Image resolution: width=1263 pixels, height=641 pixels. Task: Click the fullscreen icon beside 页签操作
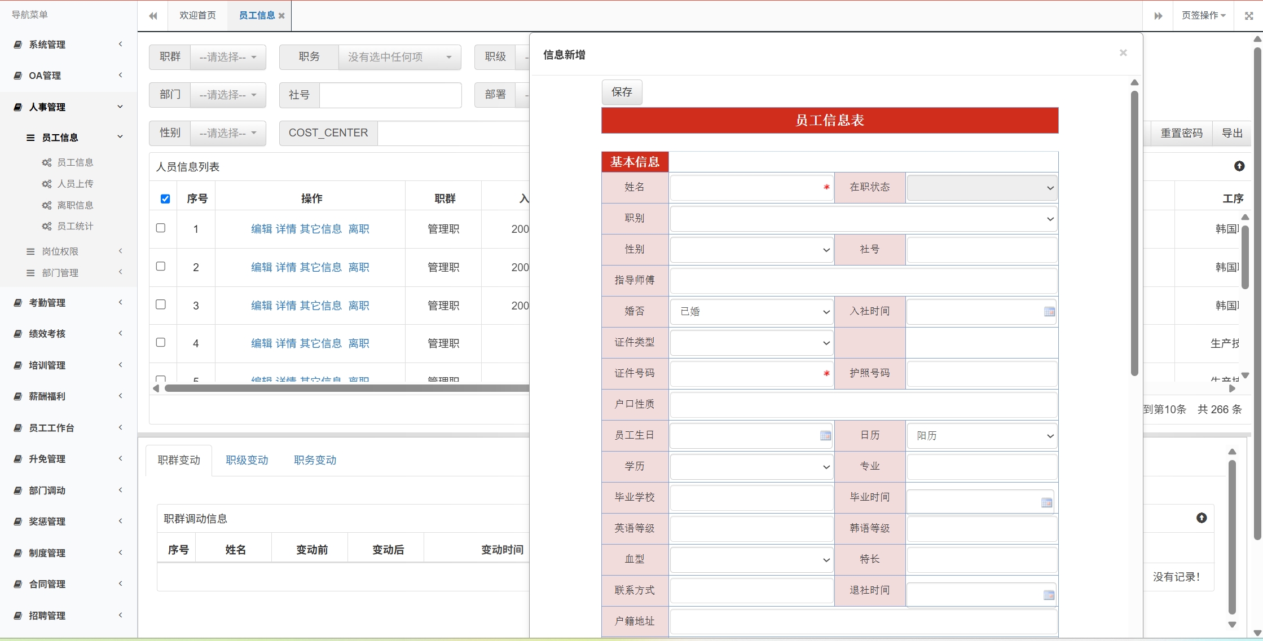[1248, 16]
